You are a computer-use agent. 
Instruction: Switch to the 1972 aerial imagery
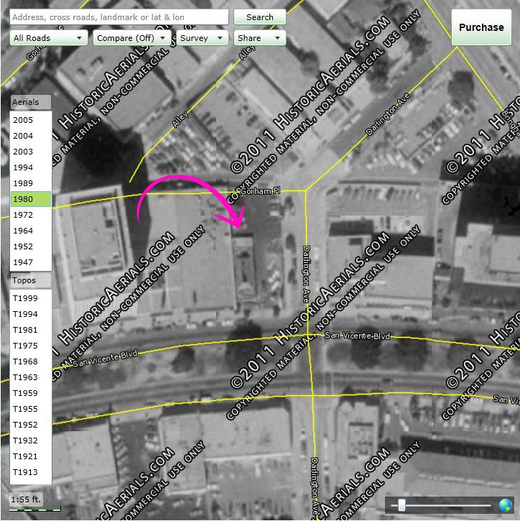[x=24, y=215]
